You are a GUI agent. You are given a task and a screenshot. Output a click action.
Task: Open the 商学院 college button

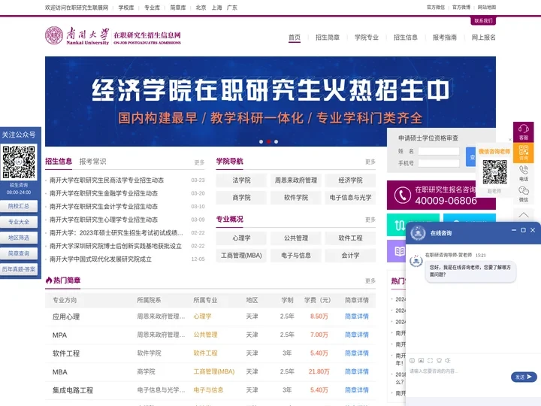point(241,198)
